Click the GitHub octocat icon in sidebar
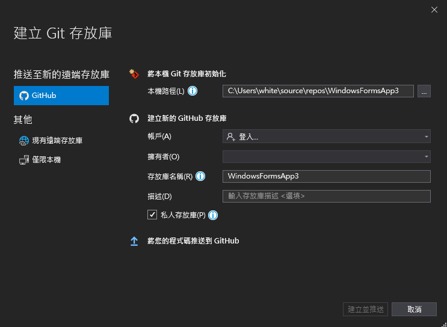The height and width of the screenshot is (327, 447). (x=24, y=96)
